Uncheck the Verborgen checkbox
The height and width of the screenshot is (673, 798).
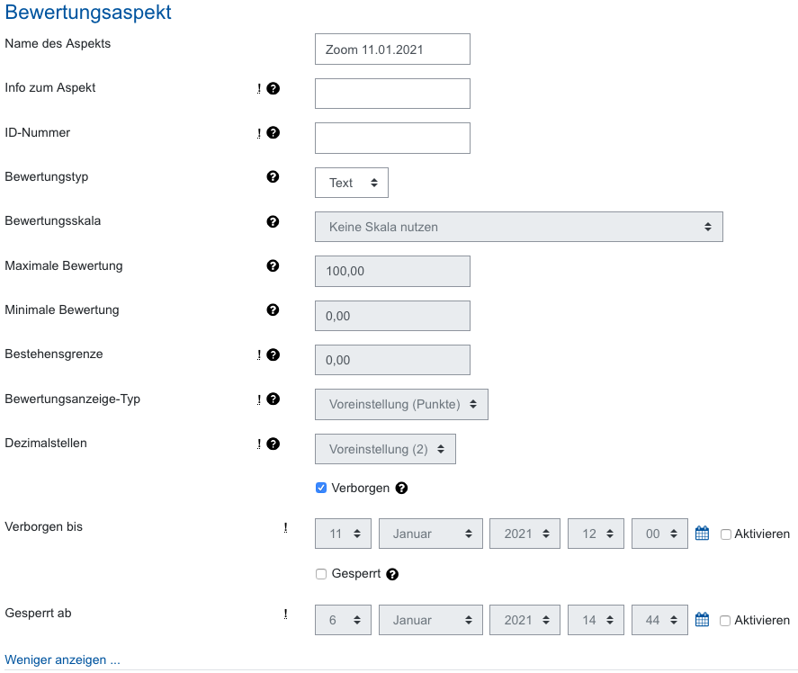point(320,488)
